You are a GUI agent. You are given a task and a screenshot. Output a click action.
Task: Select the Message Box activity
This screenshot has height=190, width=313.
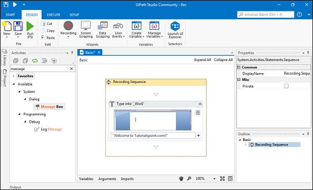coord(50,106)
